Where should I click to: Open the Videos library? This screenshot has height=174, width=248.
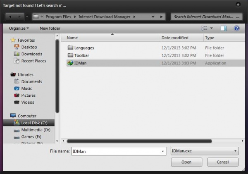tap(28, 102)
